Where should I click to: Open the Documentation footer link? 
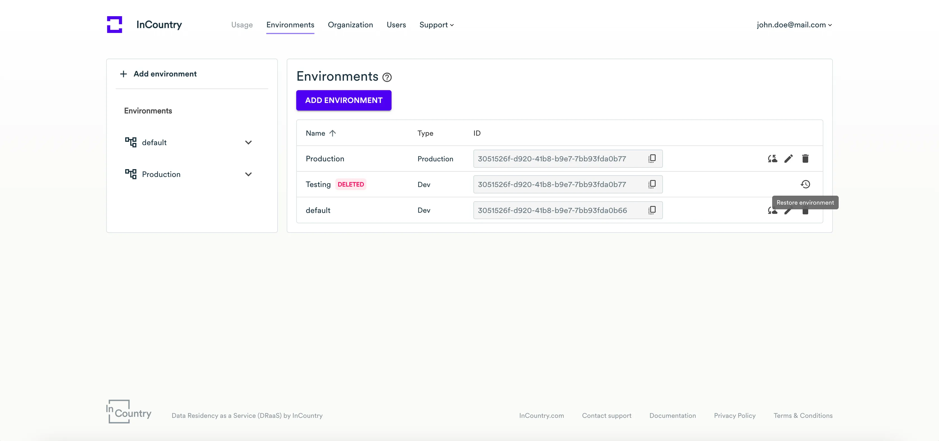[672, 416]
